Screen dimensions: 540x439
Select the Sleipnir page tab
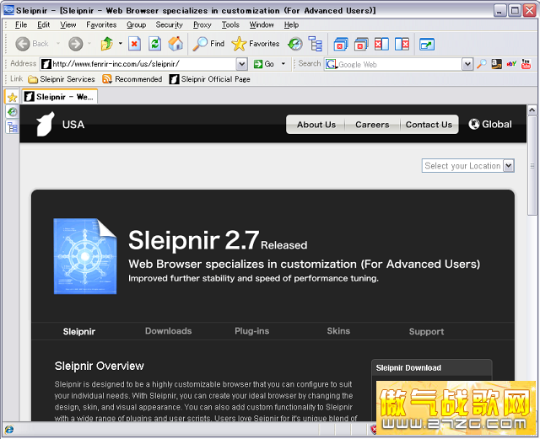pos(78,332)
